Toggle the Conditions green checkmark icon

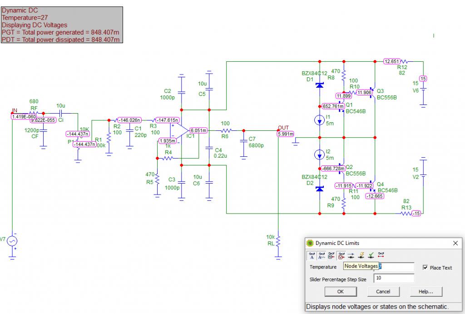pos(371,255)
